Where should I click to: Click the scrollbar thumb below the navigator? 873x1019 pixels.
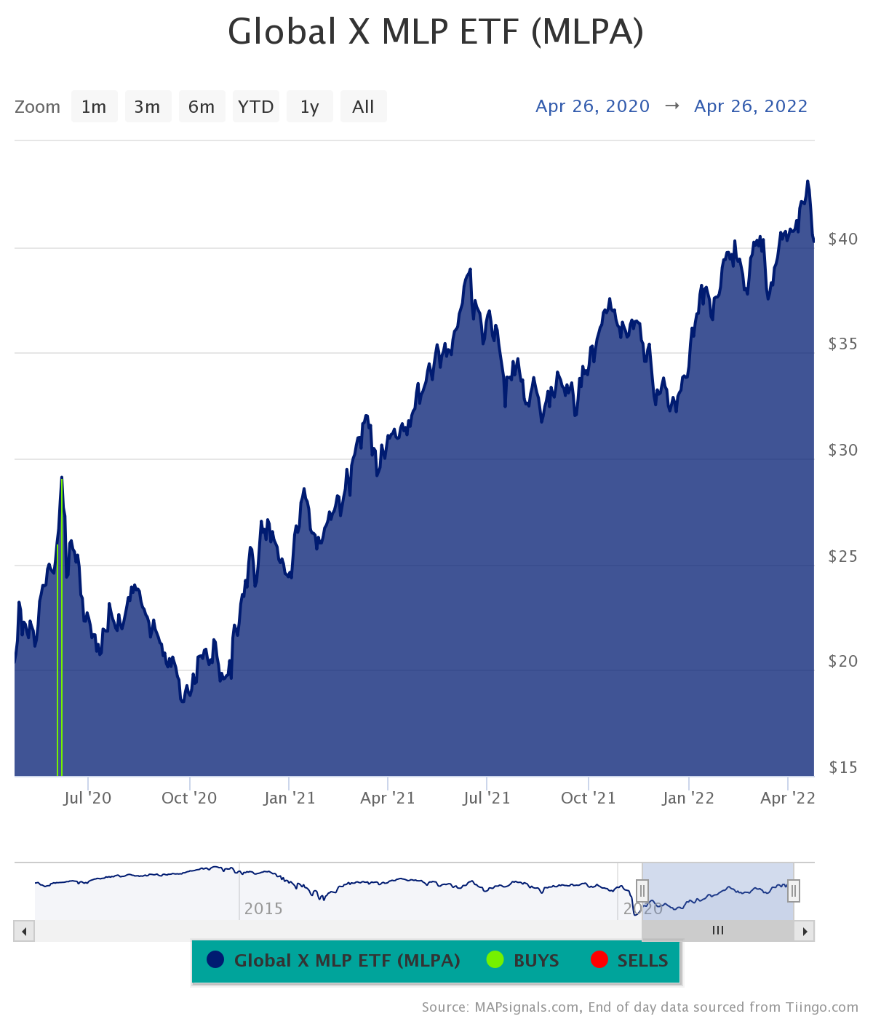click(719, 931)
